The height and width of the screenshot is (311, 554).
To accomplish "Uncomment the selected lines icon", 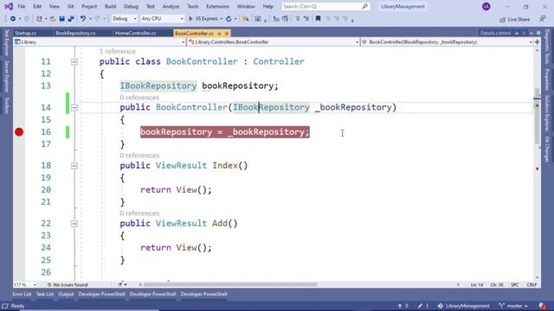I will click(306, 19).
